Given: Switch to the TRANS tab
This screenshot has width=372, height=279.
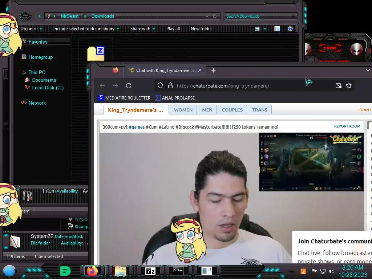Looking at the screenshot, I should click(x=259, y=110).
